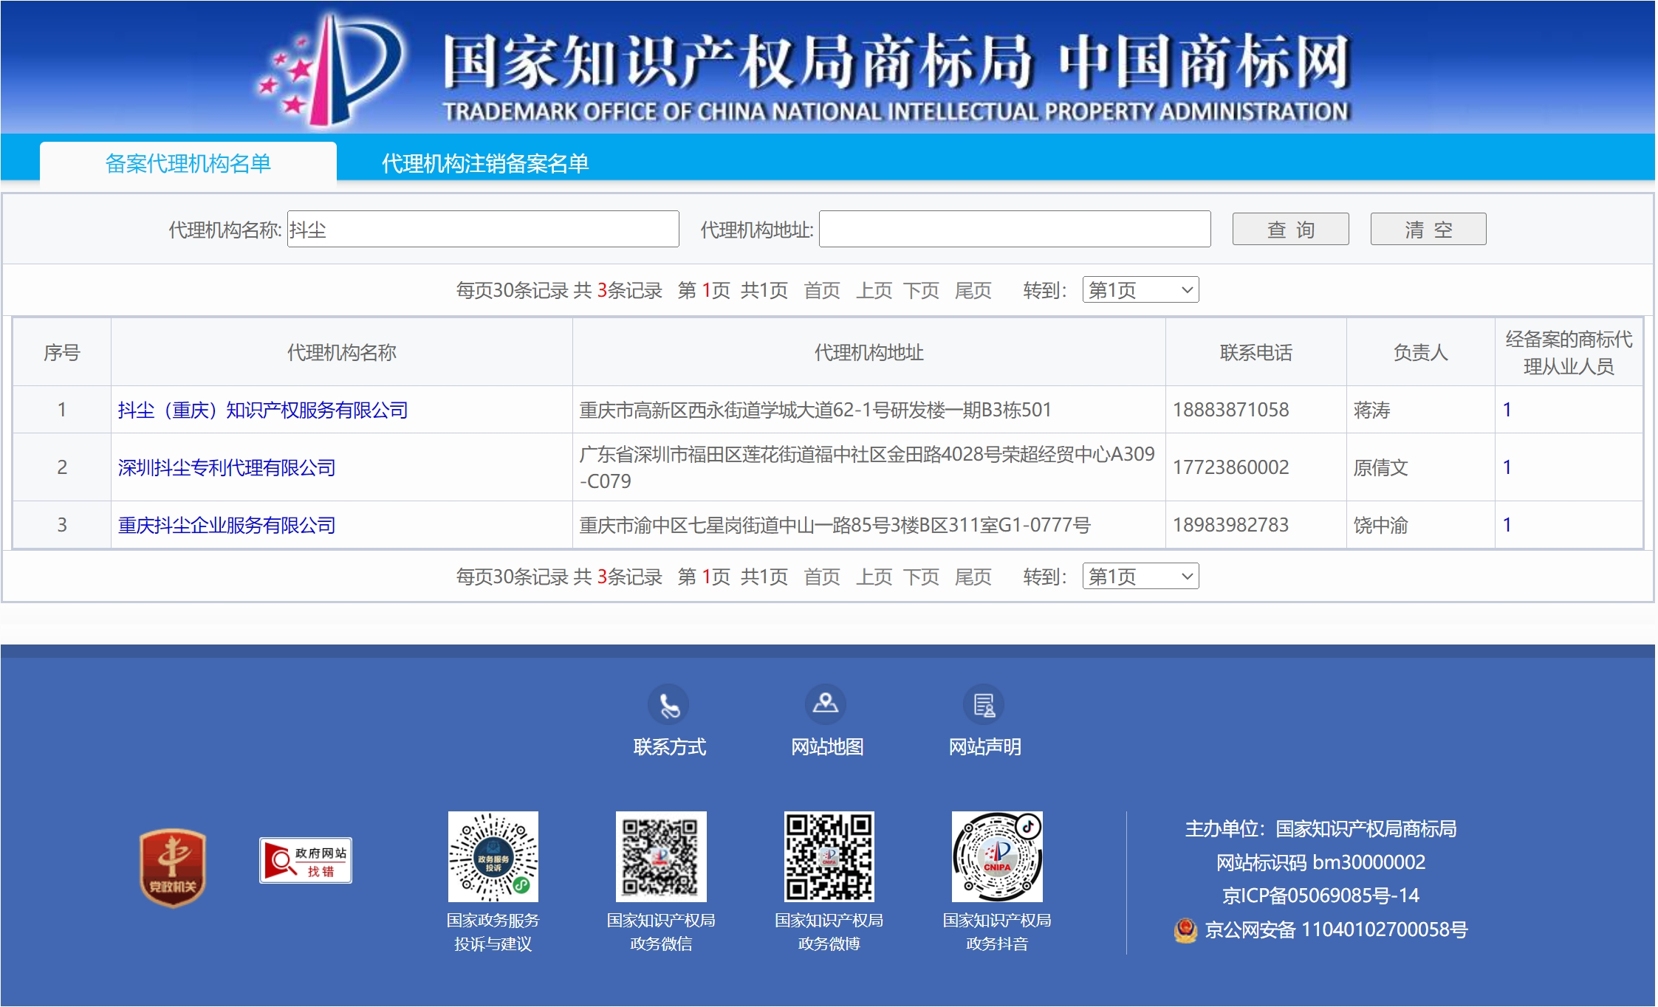Viewport: 1658px width, 1007px height.
Task: Click 首页 in bottom pagination
Action: coord(822,577)
